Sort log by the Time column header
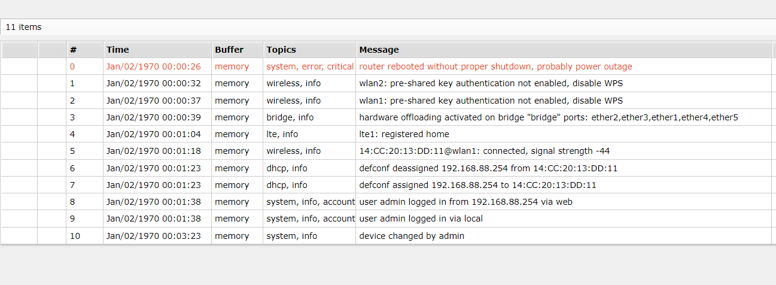The height and width of the screenshot is (285, 776). [x=118, y=50]
